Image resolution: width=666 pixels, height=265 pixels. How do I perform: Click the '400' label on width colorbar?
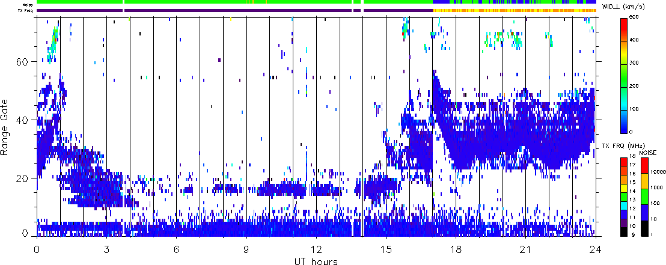(634, 40)
